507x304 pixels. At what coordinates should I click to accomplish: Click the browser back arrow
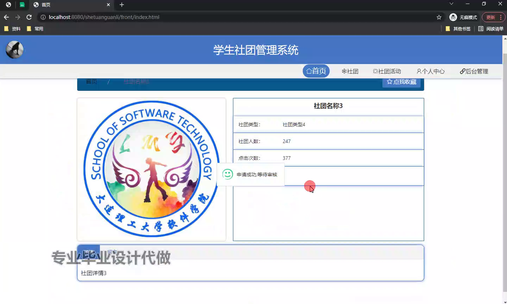pos(6,17)
